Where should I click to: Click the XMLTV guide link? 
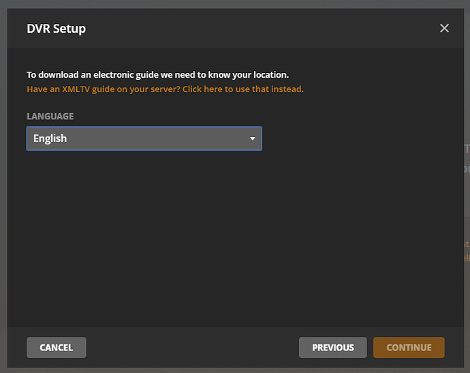click(165, 89)
